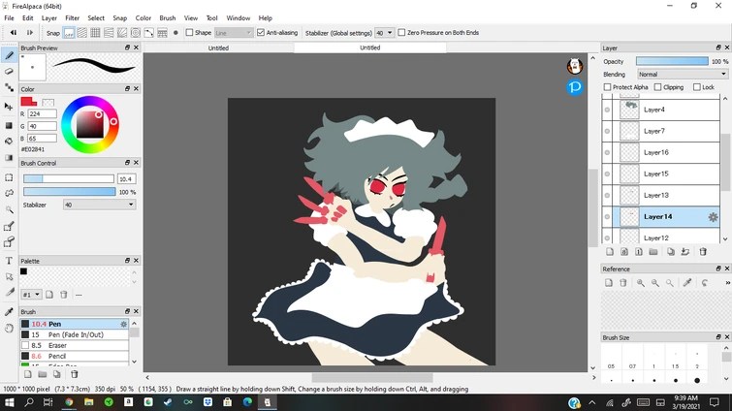Float the Color panel

[x=127, y=88]
